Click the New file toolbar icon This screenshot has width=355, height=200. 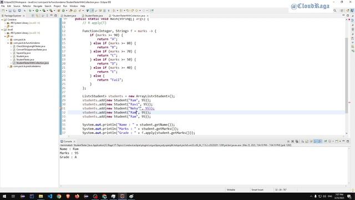pos(3,11)
